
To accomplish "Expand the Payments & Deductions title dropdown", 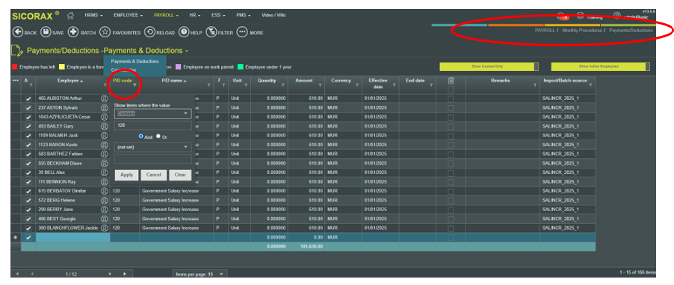I will click(187, 51).
